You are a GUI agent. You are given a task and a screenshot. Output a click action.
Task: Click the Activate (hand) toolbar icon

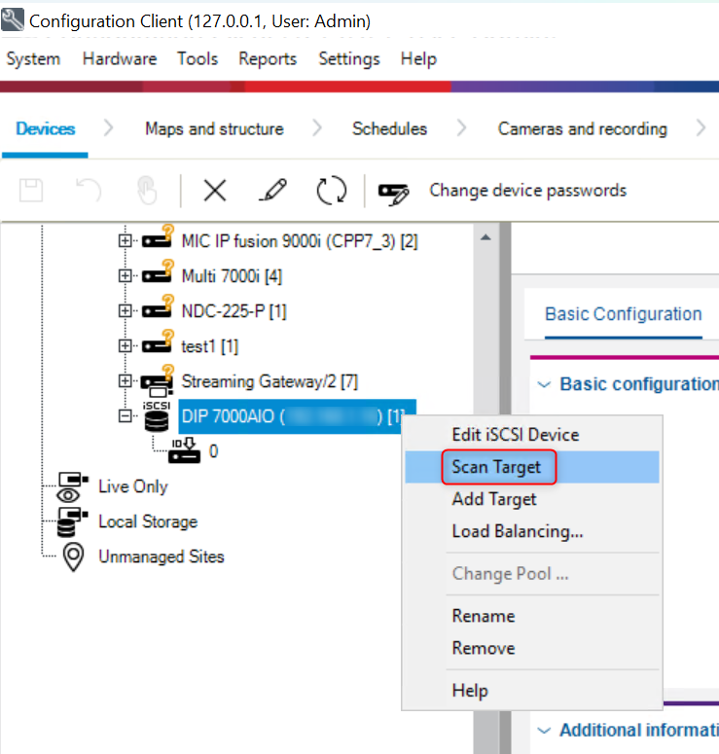tap(146, 191)
